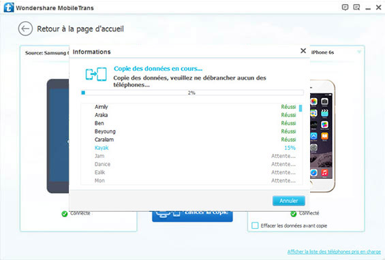Click the Lancer la copie button
The height and width of the screenshot is (260, 385).
coord(192,216)
